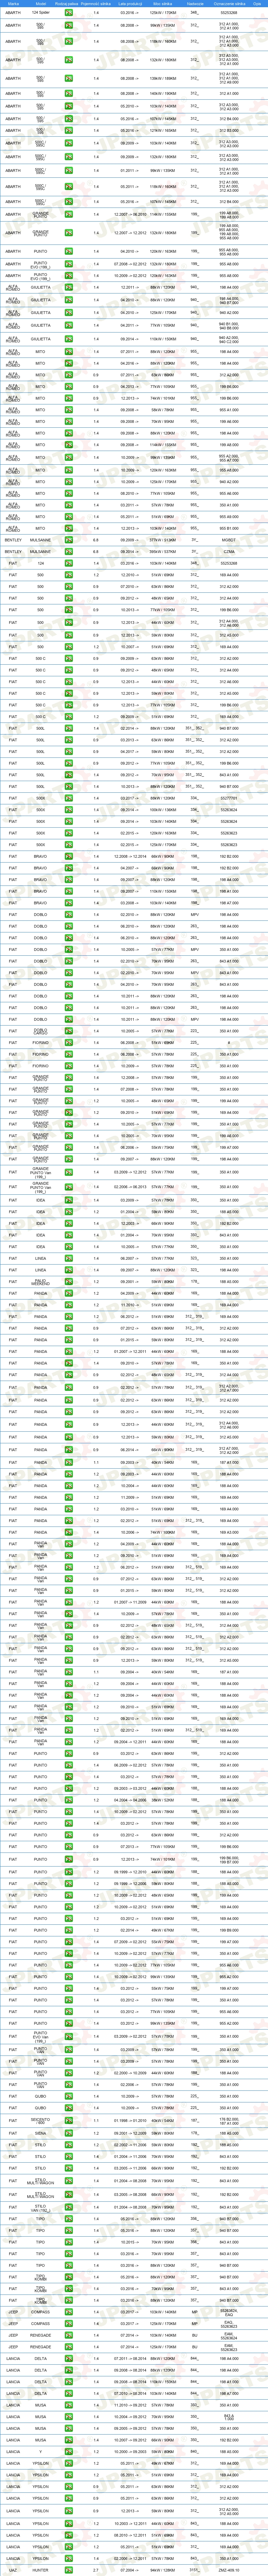Click the green icon in ABARTH 124 Spider row
Image resolution: width=268 pixels, height=2576 pixels.
click(x=69, y=13)
